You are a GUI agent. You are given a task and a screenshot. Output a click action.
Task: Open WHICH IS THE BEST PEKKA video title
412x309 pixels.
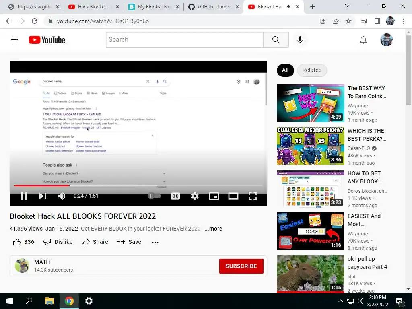click(367, 135)
